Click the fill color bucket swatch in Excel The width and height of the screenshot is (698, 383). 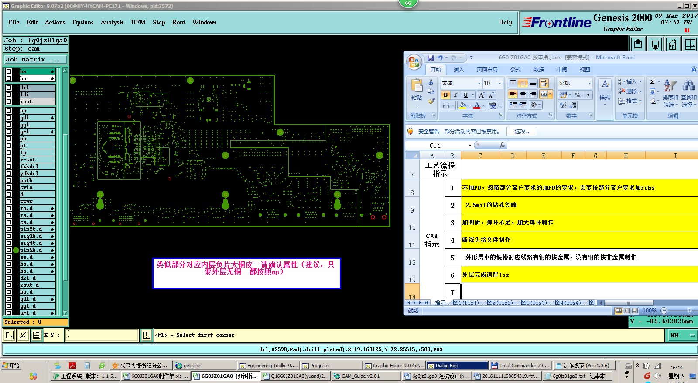point(462,105)
